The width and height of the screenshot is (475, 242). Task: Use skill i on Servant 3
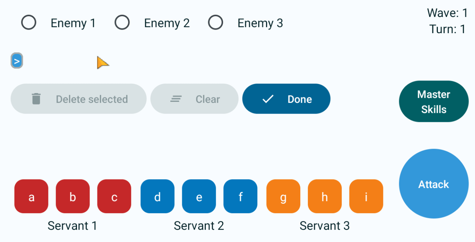(x=366, y=196)
